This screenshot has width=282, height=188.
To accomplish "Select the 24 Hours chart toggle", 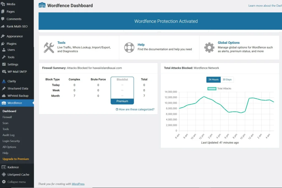I will pyautogui.click(x=213, y=80).
